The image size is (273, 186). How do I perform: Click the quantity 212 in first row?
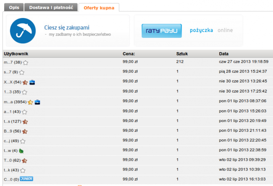180,61
